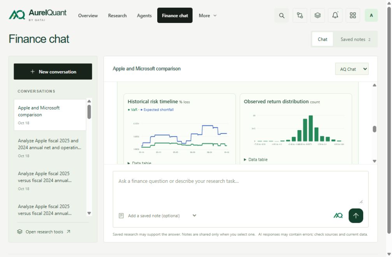
Task: Click the Historical risk timeline title
Action: point(153,101)
